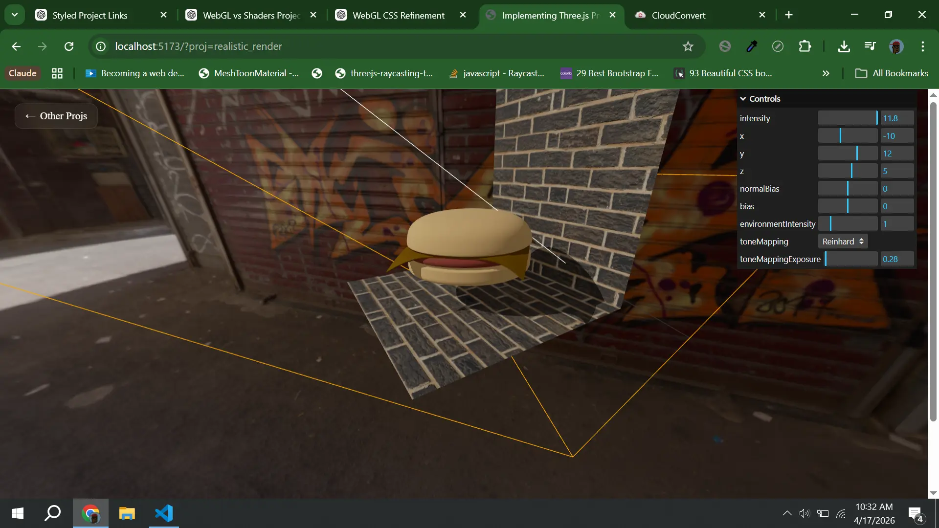Image resolution: width=939 pixels, height=528 pixels.
Task: Open the tab search dropdown arrow
Action: click(15, 15)
